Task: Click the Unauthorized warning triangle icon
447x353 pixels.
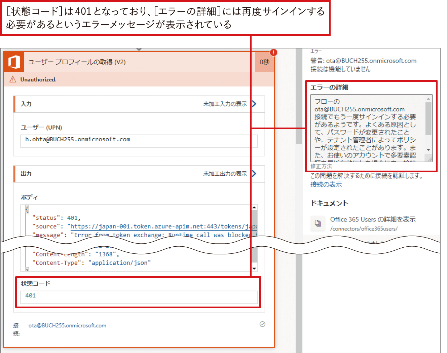Action: pos(13,79)
